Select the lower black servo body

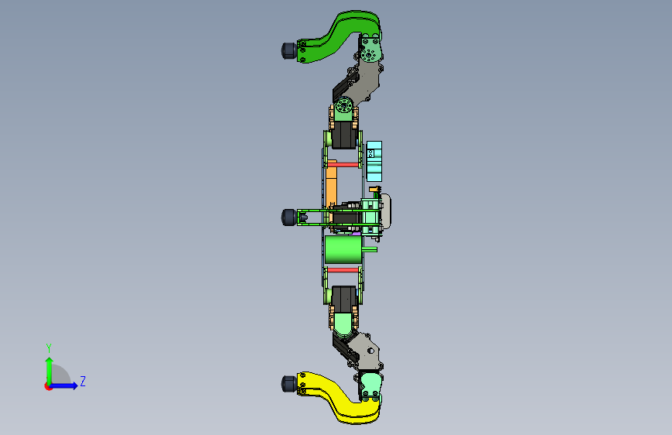tap(343, 300)
